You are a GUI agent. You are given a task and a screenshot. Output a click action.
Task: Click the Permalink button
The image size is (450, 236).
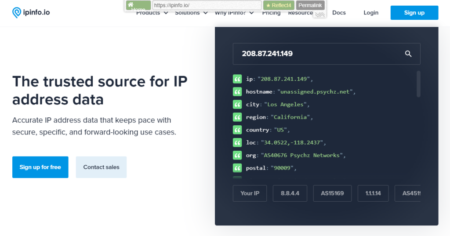click(x=310, y=5)
